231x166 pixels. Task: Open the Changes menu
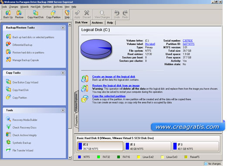coord(14,7)
